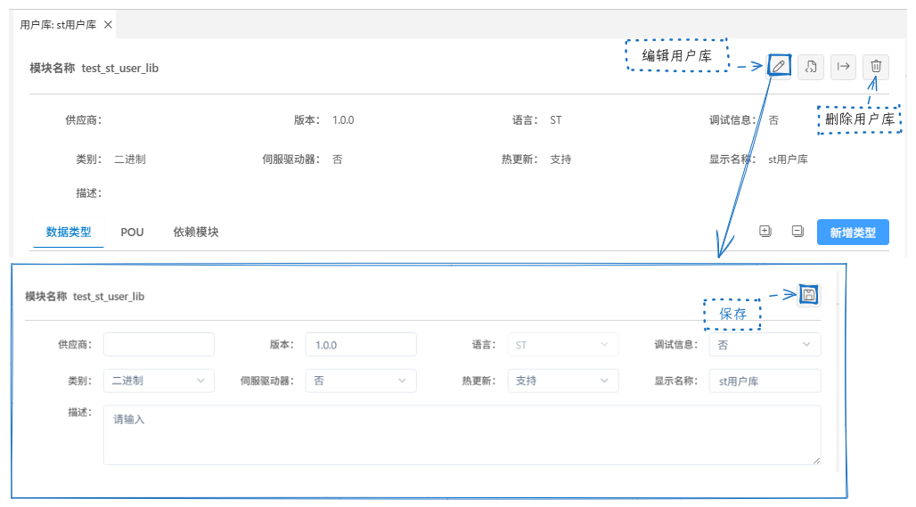Viewport: 916px width, 507px height.
Task: Click the collapse all minus icon
Action: pos(798,232)
